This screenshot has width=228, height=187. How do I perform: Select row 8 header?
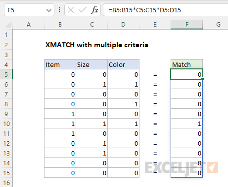click(x=6, y=104)
